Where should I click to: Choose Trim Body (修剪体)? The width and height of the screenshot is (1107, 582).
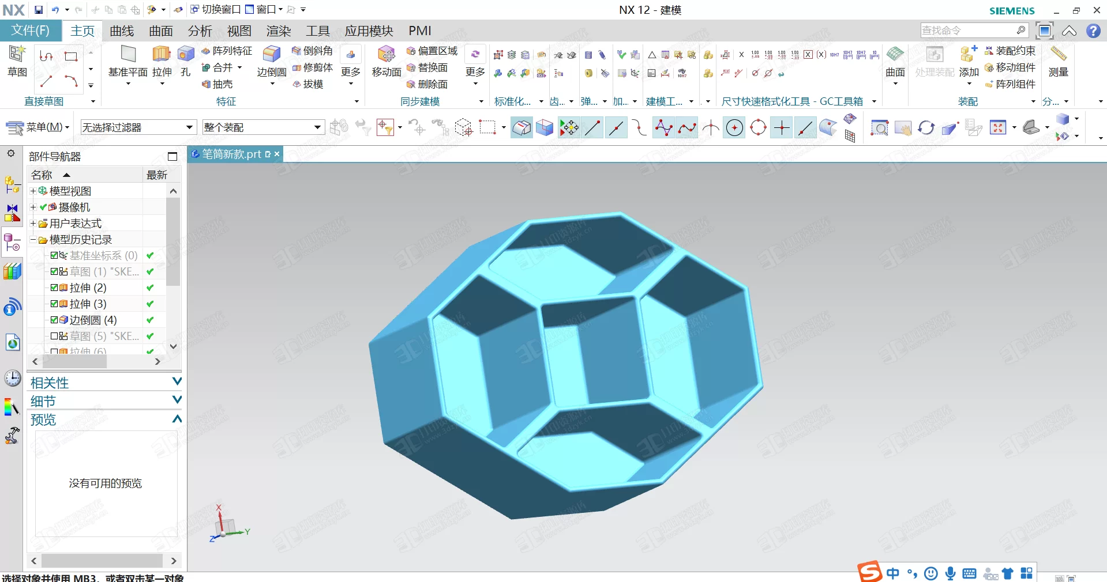click(312, 67)
